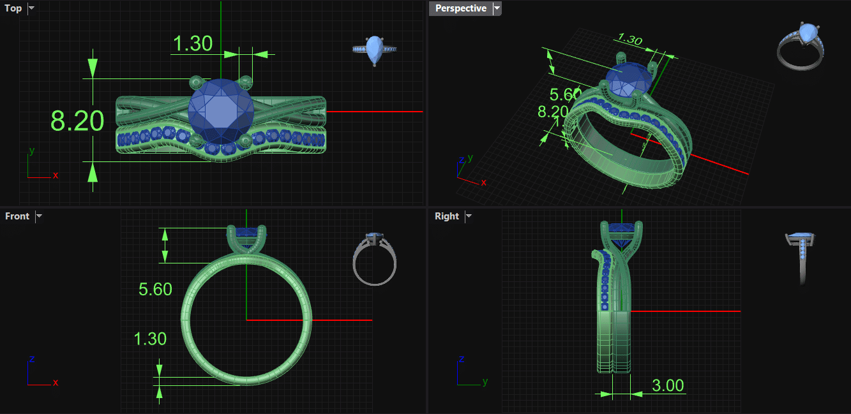Click the Top viewport title label
851x414 pixels.
[x=13, y=8]
